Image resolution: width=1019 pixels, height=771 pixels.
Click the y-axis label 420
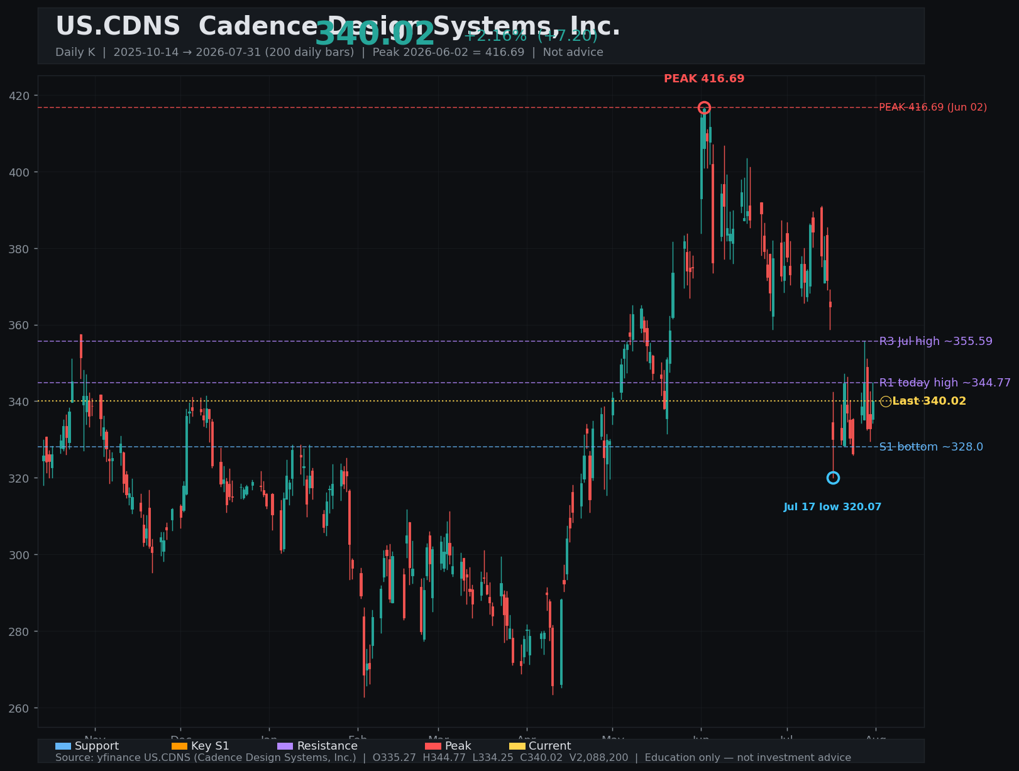pos(20,96)
